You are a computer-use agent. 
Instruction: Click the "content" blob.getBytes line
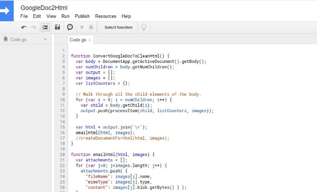(136, 187)
